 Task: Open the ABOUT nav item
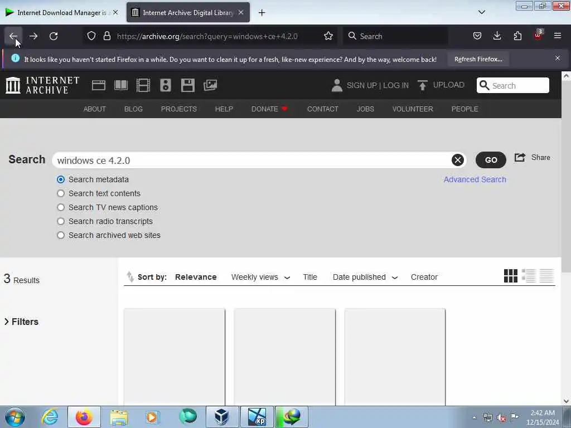95,109
